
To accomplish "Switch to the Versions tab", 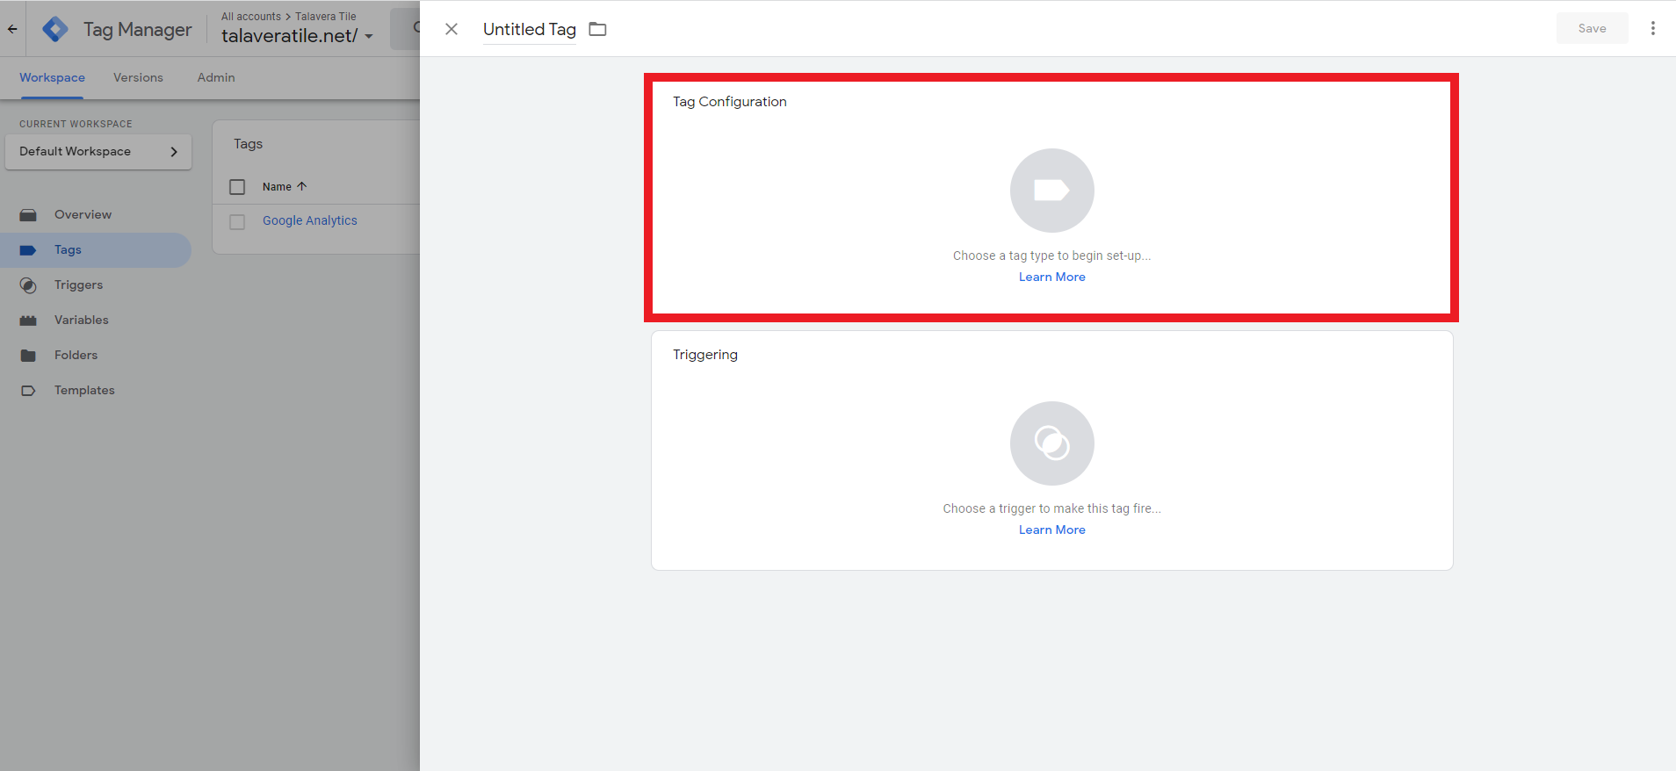I will coord(138,77).
